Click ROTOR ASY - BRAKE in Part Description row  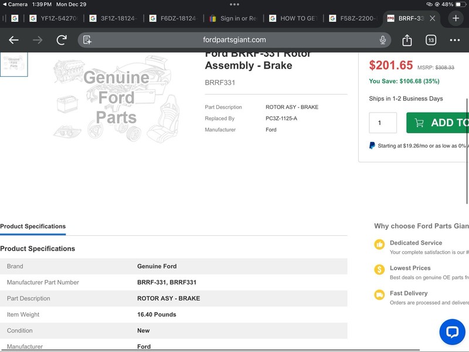pos(292,107)
